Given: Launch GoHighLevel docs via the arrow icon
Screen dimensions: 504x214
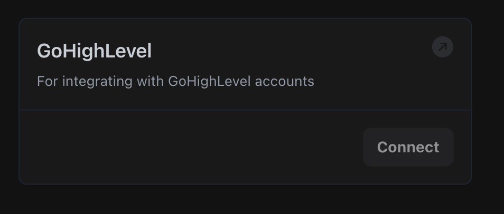Looking at the screenshot, I should (442, 47).
